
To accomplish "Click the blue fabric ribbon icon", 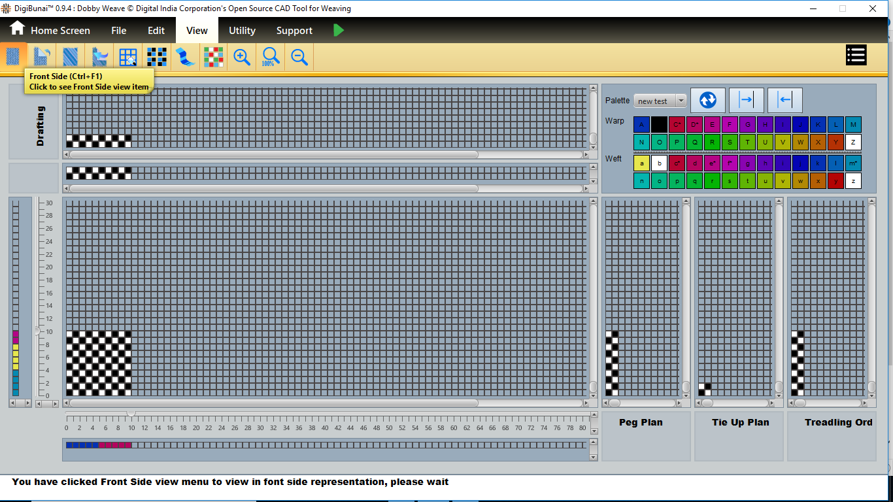I will point(185,57).
